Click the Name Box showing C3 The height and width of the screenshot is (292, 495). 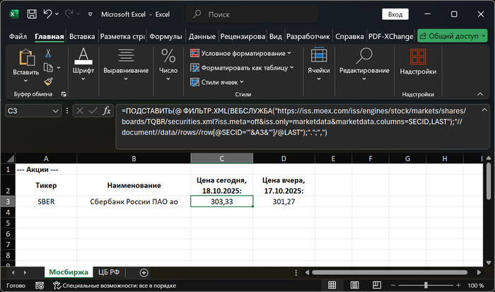28,111
